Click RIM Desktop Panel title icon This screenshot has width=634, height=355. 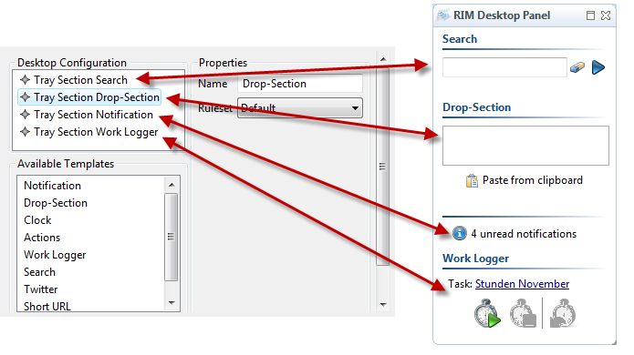pos(443,15)
